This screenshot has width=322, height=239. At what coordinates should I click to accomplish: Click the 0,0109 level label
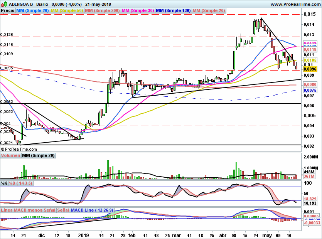pyautogui.click(x=7, y=54)
